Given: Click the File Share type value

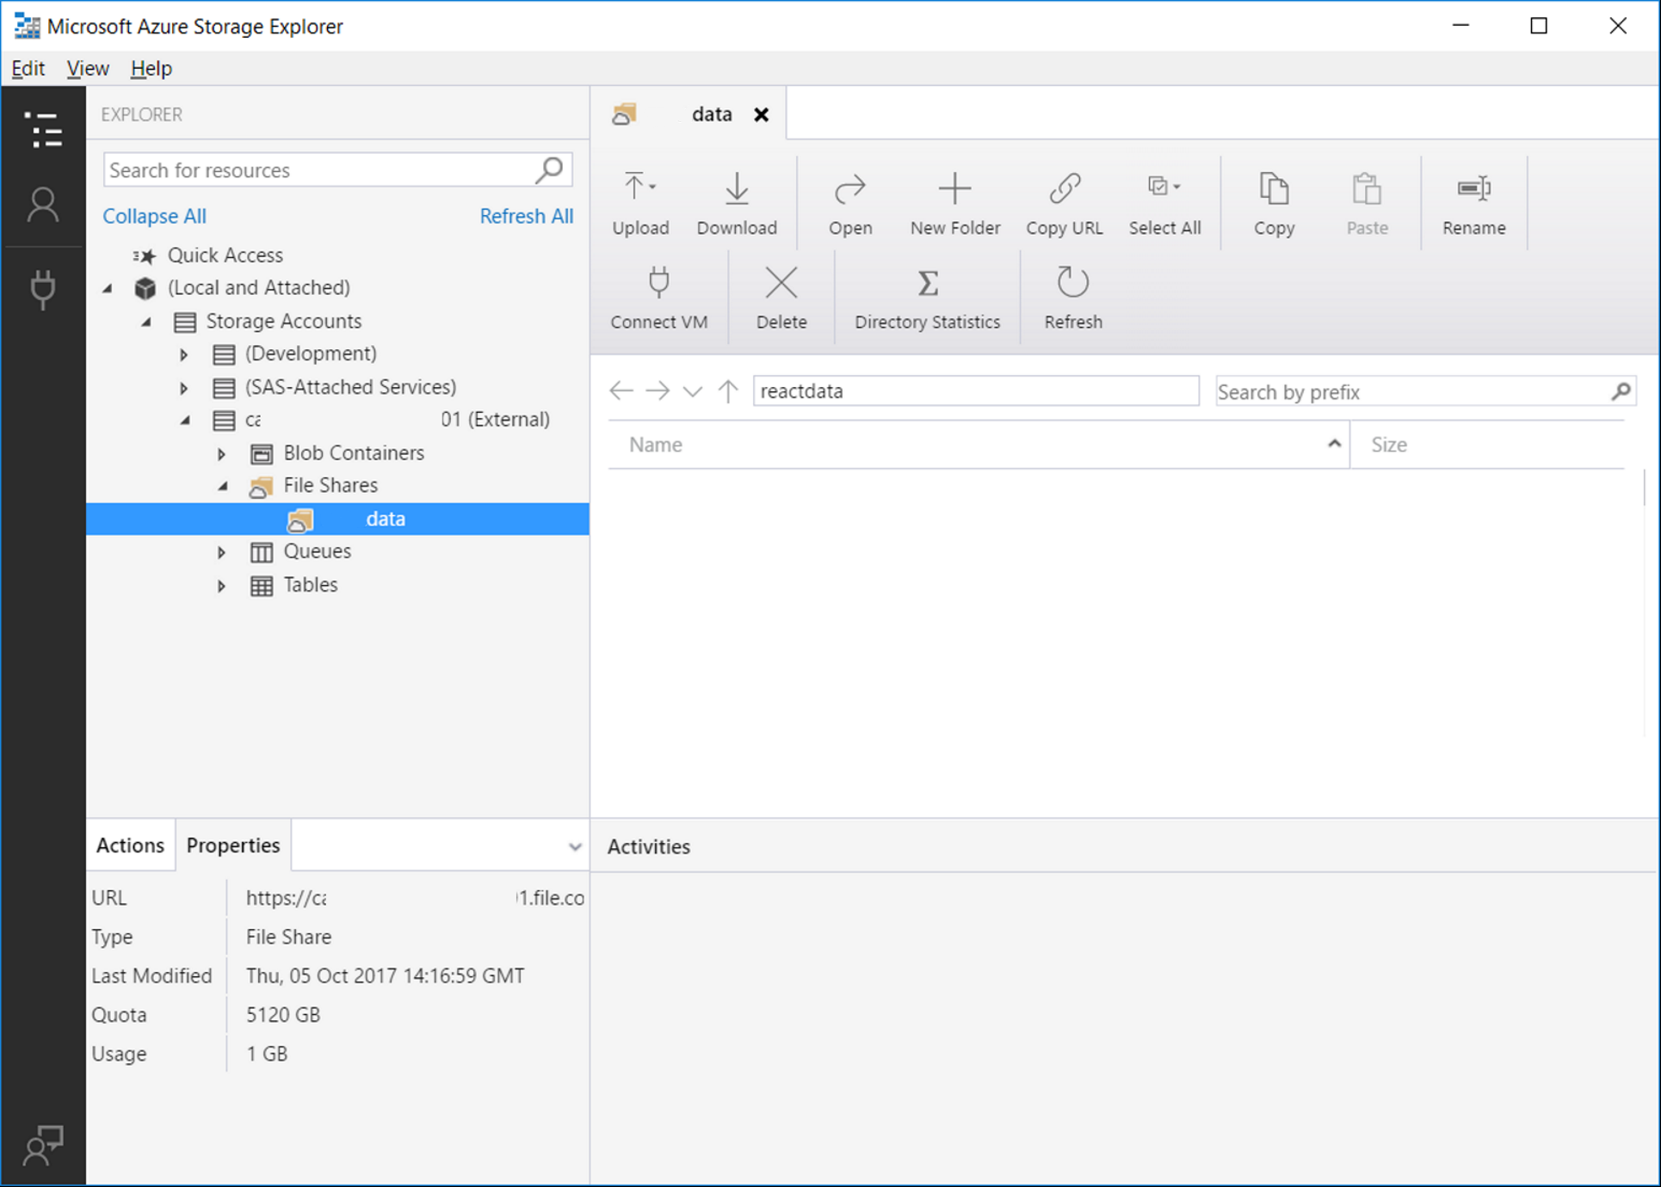Looking at the screenshot, I should click(288, 937).
